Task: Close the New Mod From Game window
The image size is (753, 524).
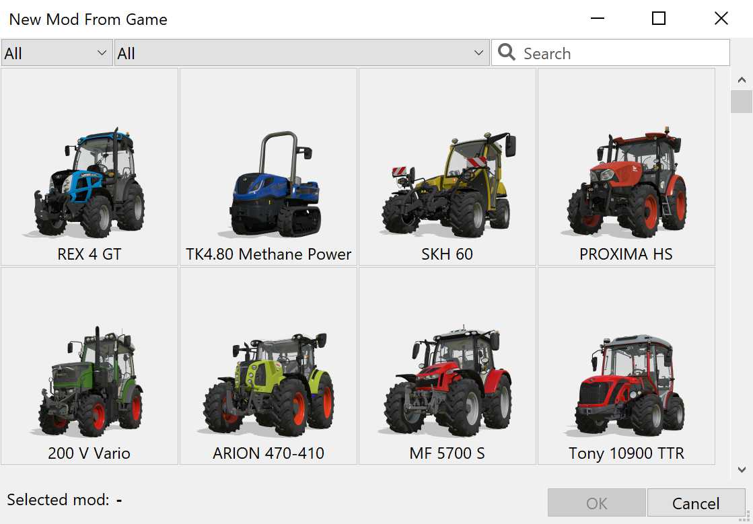Action: (721, 19)
